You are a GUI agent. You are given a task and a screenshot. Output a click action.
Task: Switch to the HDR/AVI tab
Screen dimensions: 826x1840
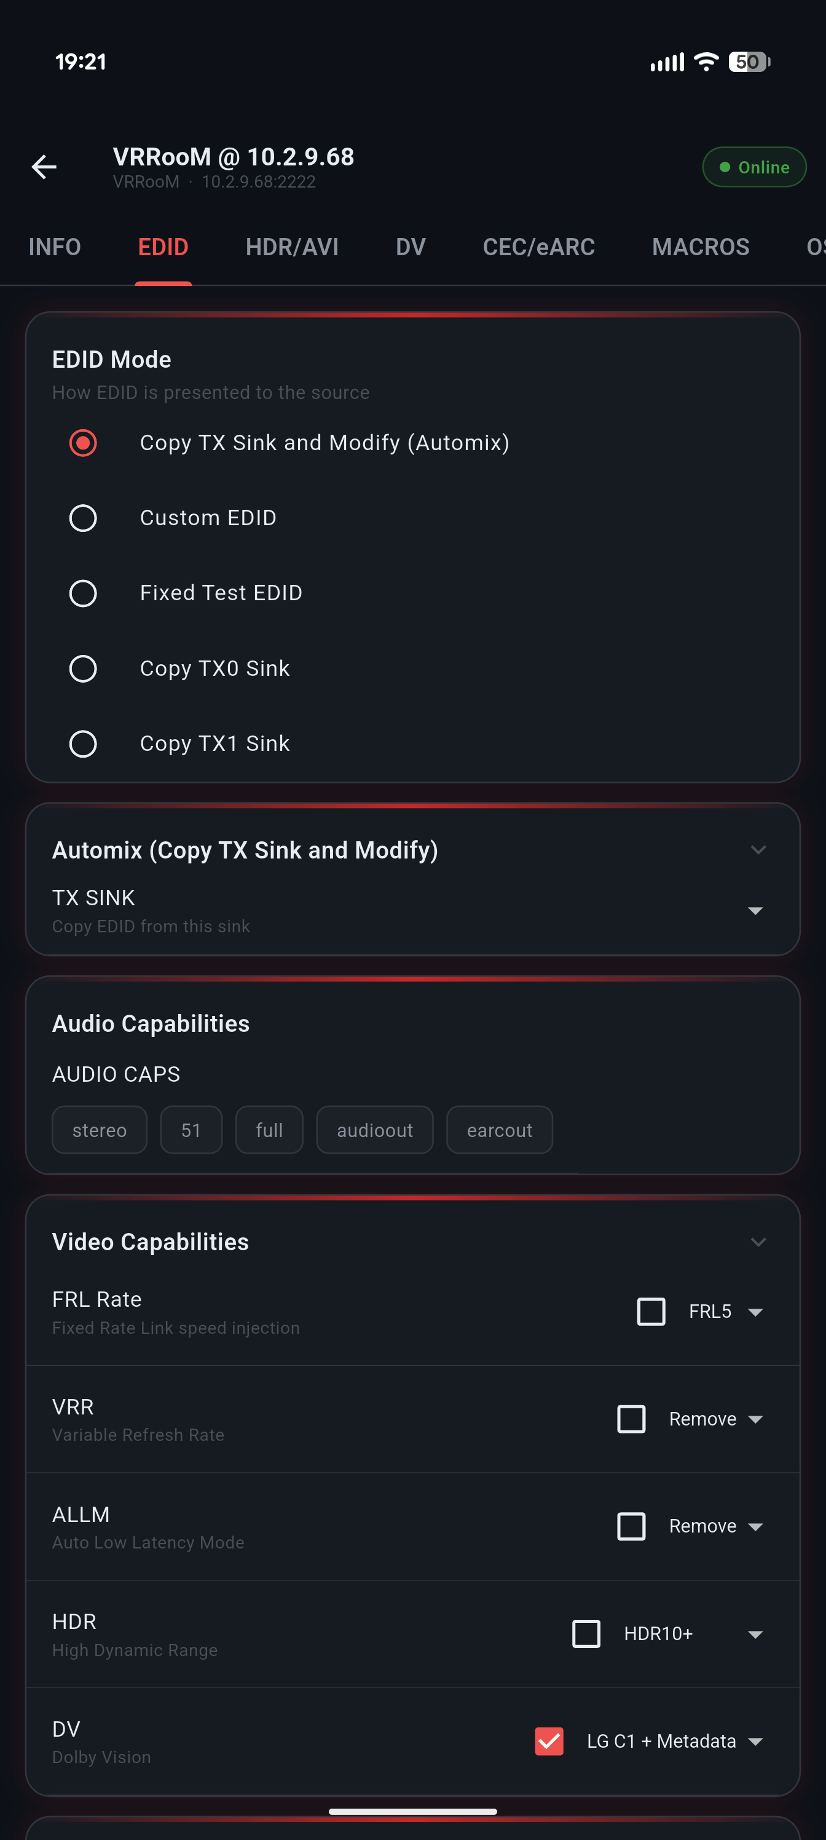coord(291,247)
